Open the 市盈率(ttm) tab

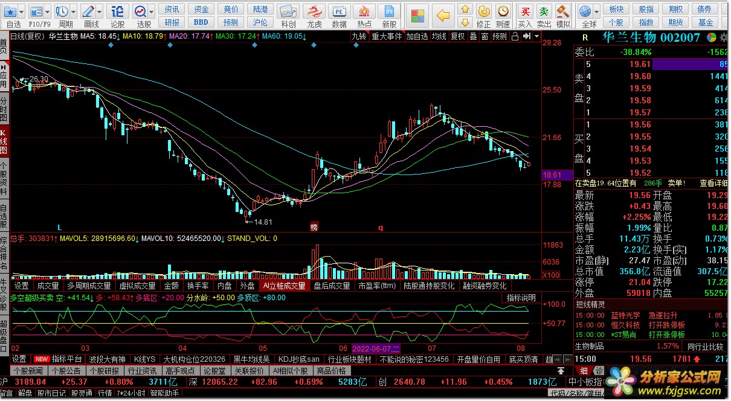click(377, 286)
